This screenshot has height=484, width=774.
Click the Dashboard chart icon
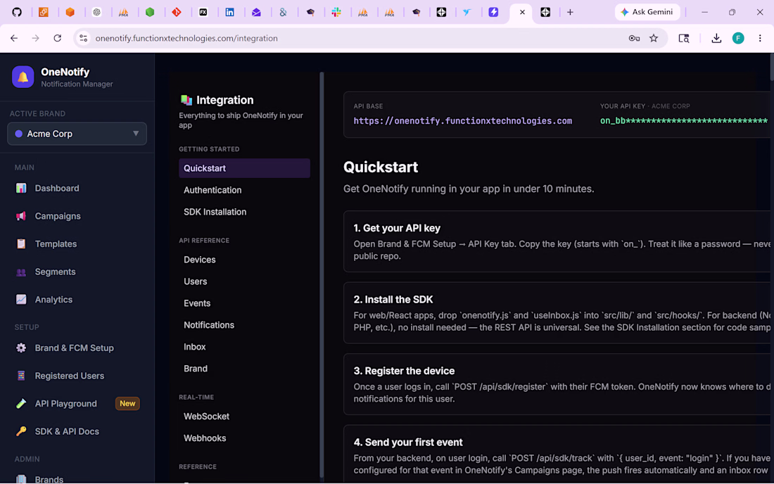[21, 188]
